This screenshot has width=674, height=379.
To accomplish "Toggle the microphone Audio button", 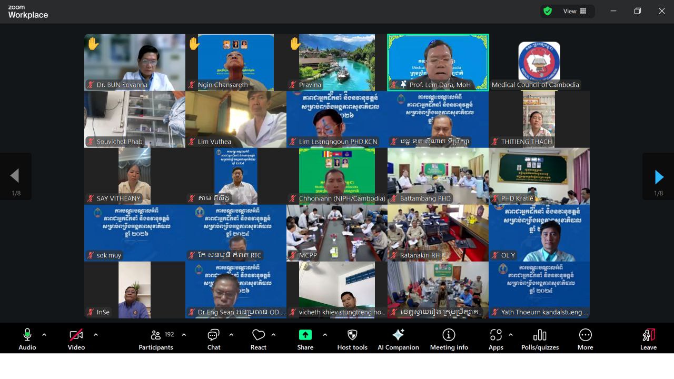I will pos(27,339).
